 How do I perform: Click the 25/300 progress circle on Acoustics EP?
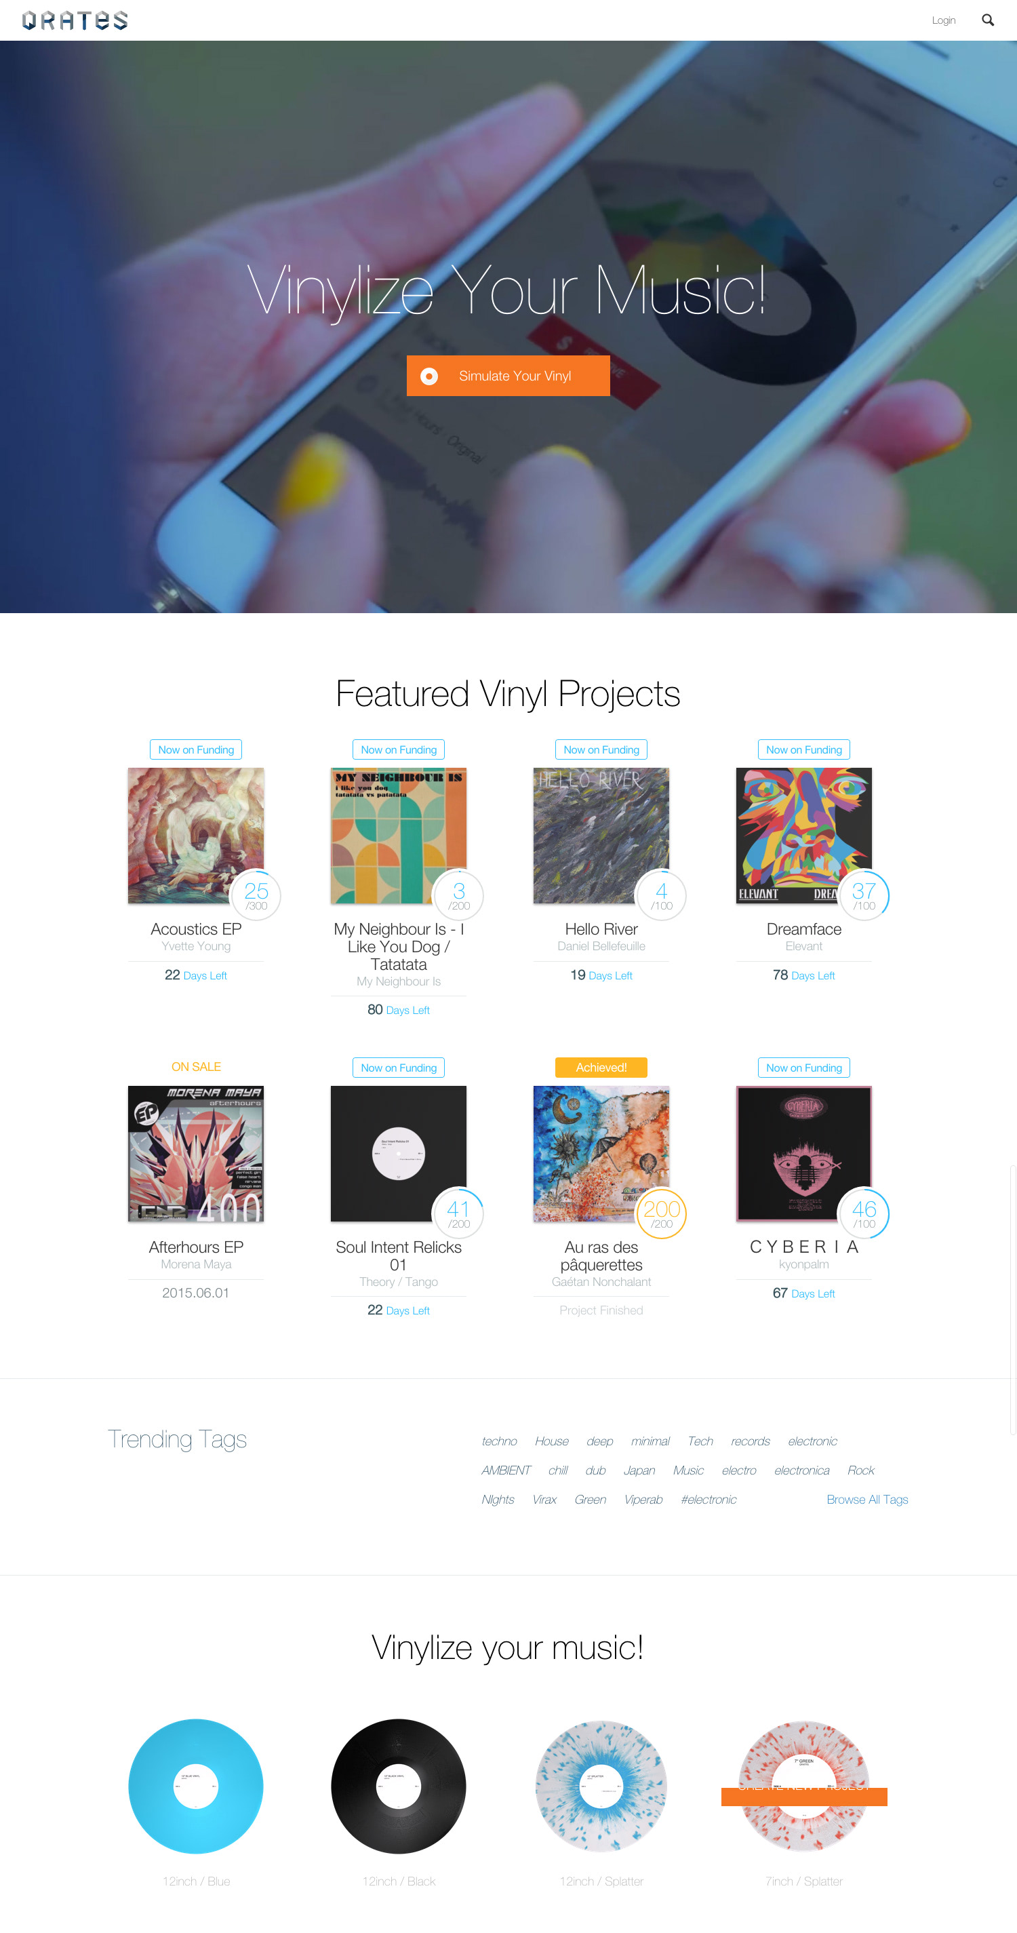click(x=256, y=895)
